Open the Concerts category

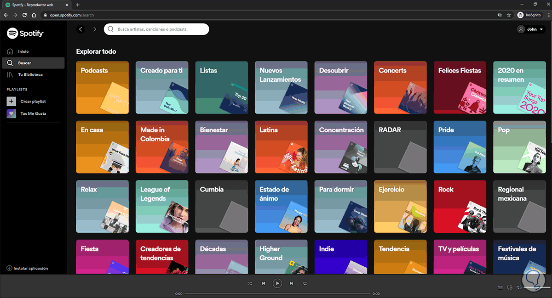tap(400, 87)
